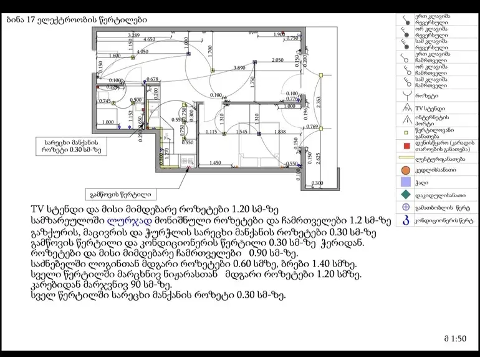Select the green pendant lamp diamond
Viewport: 480px width, 357px height.
tap(406, 195)
